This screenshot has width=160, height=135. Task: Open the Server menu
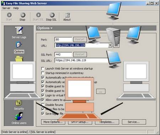pos(6,8)
